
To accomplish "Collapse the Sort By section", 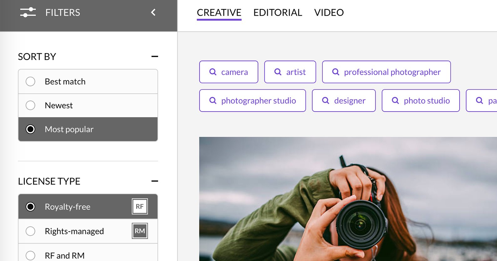I will pyautogui.click(x=155, y=57).
